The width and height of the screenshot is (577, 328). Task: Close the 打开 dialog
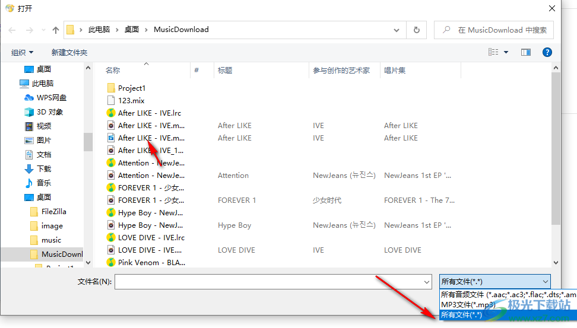pos(552,8)
